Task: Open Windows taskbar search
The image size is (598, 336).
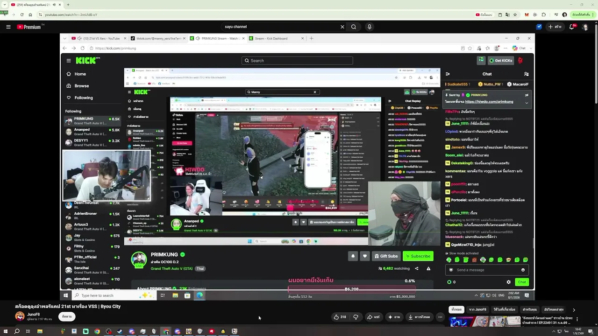Action: (17, 331)
